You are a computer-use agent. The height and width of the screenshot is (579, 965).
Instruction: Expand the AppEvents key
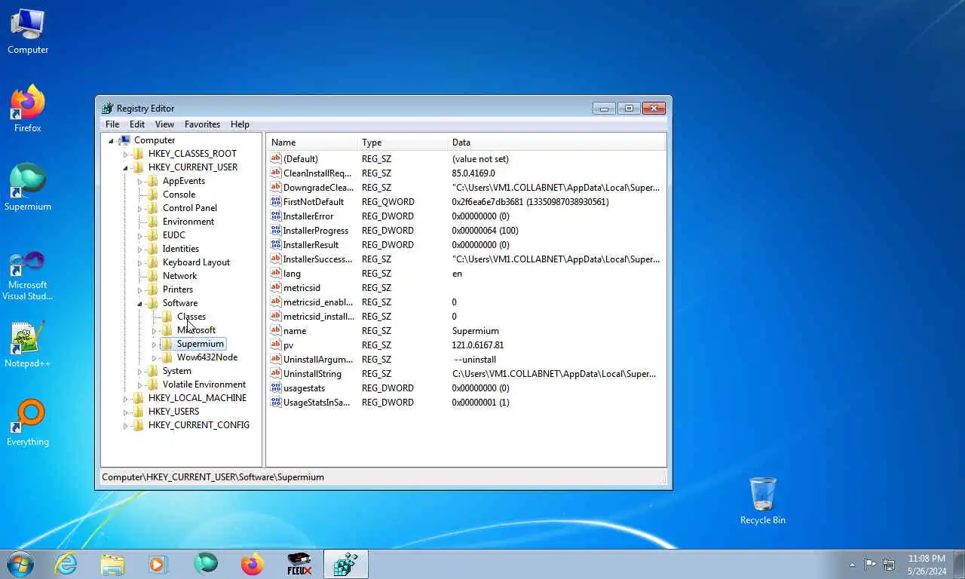coord(139,181)
